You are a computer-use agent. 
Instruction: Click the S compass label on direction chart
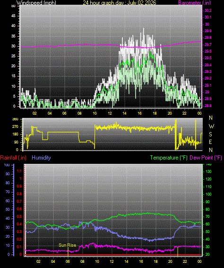click(210, 134)
